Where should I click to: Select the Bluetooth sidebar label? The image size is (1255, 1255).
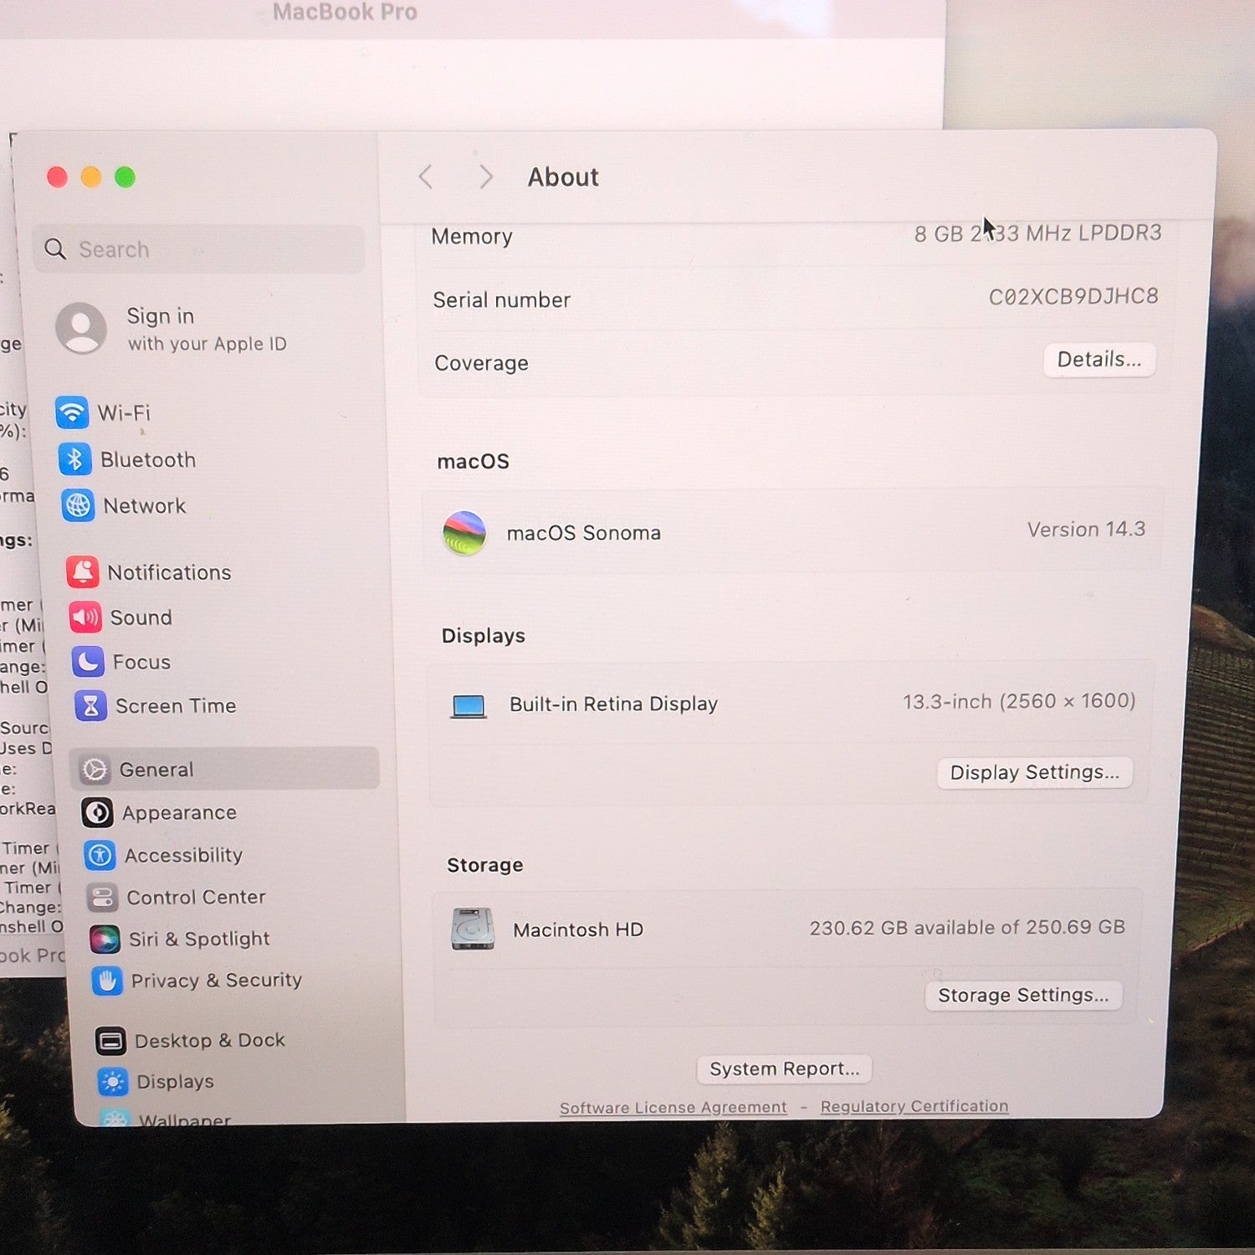[148, 459]
